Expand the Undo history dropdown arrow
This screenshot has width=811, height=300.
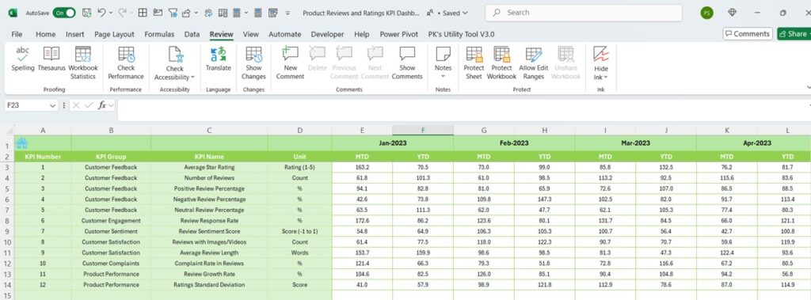pos(112,13)
